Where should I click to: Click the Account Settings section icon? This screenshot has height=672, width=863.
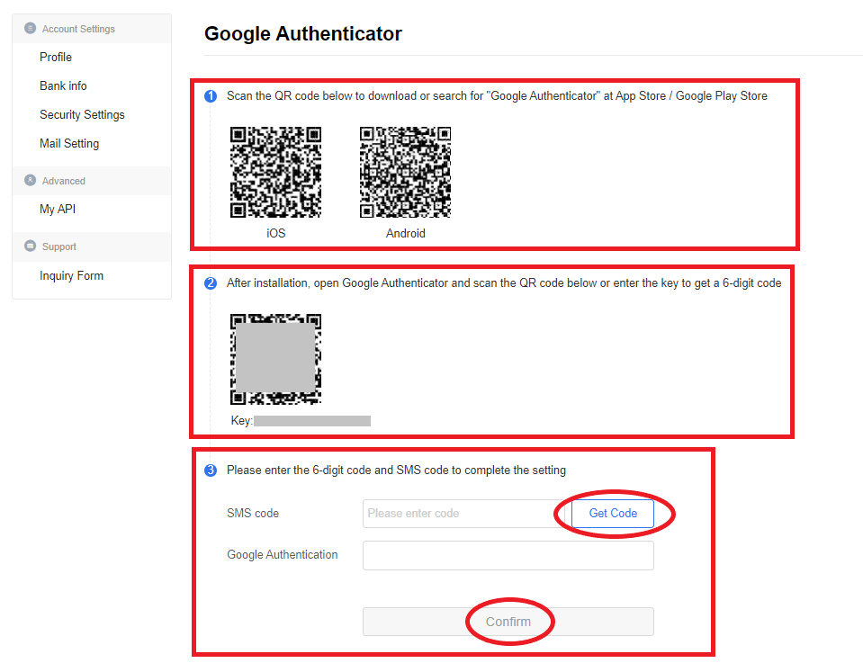coord(31,29)
